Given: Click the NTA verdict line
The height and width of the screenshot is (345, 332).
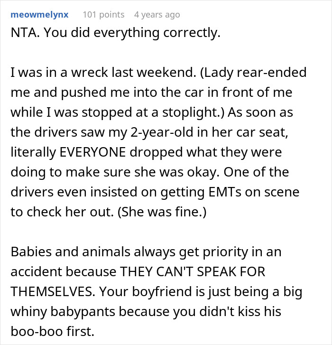Looking at the screenshot, I should pos(22,35).
